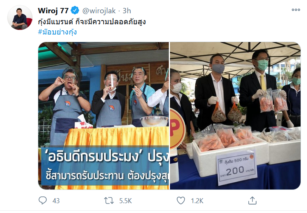The width and height of the screenshot is (307, 213).
Task: Like the tweet with the heart icon
Action: [x=181, y=200]
